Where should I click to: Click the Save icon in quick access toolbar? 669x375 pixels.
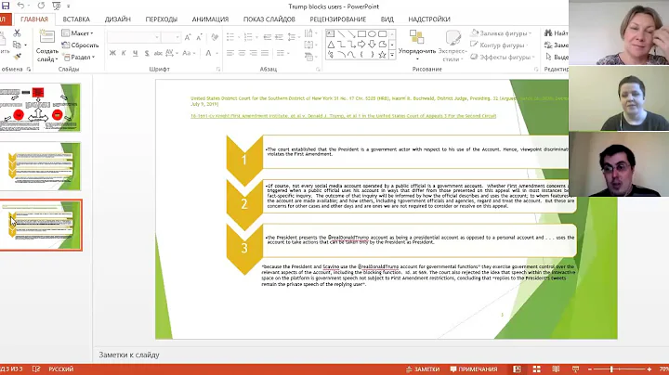click(6, 6)
